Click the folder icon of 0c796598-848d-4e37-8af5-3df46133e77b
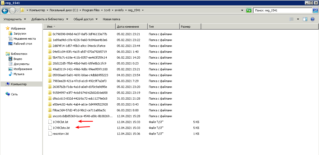The image size is (319, 155). pyautogui.click(x=50, y=34)
